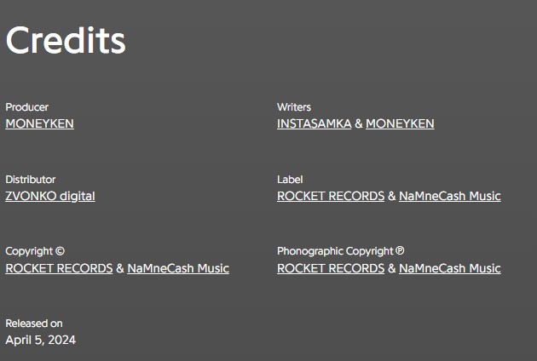This screenshot has width=537, height=361.
Task: Open the MONEYKEN link under Writers
Action: 400,123
